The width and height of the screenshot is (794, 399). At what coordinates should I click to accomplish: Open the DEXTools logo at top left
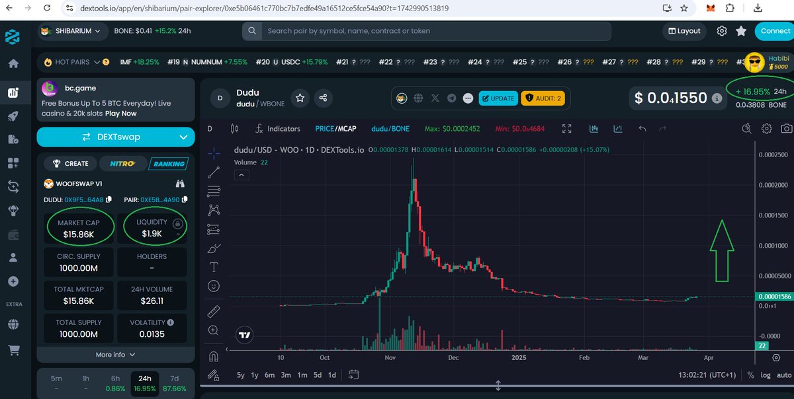point(13,36)
